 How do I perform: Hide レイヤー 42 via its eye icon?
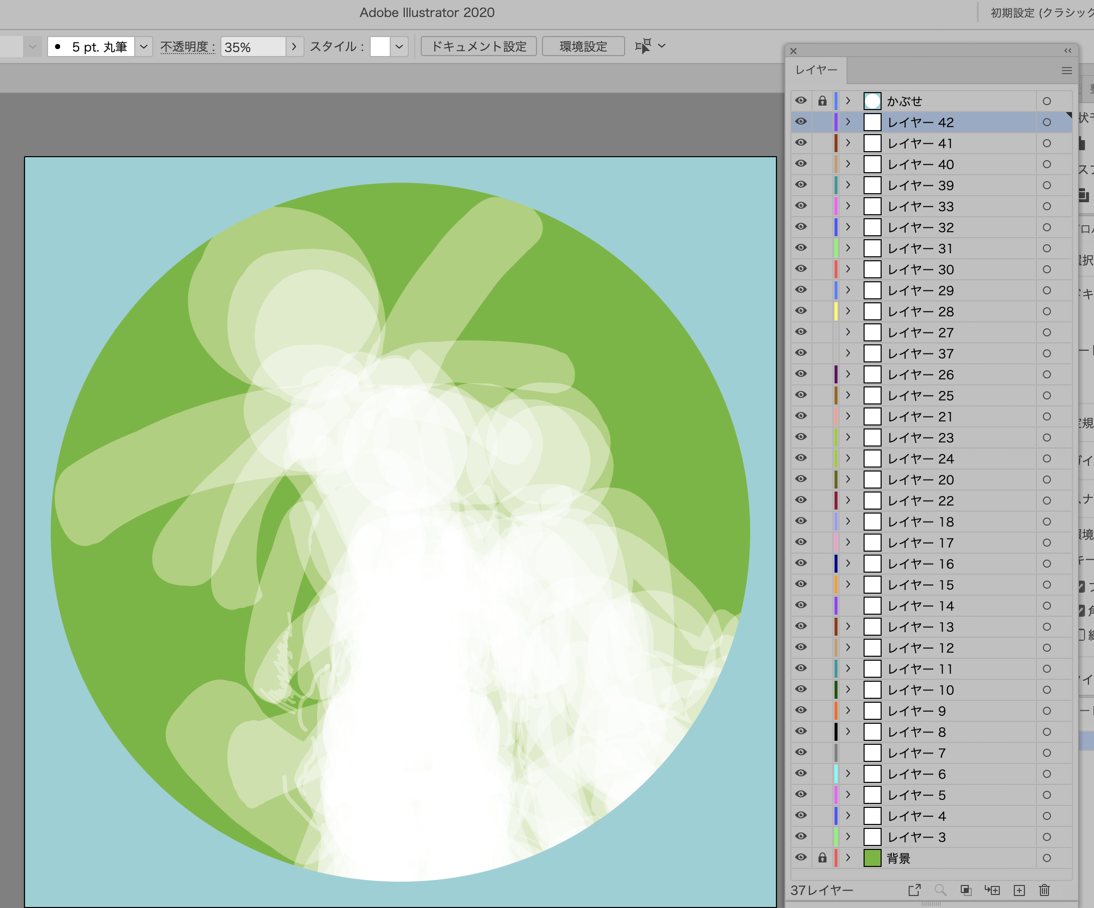[801, 122]
